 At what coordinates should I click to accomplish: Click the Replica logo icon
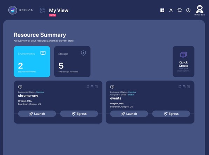point(13,10)
